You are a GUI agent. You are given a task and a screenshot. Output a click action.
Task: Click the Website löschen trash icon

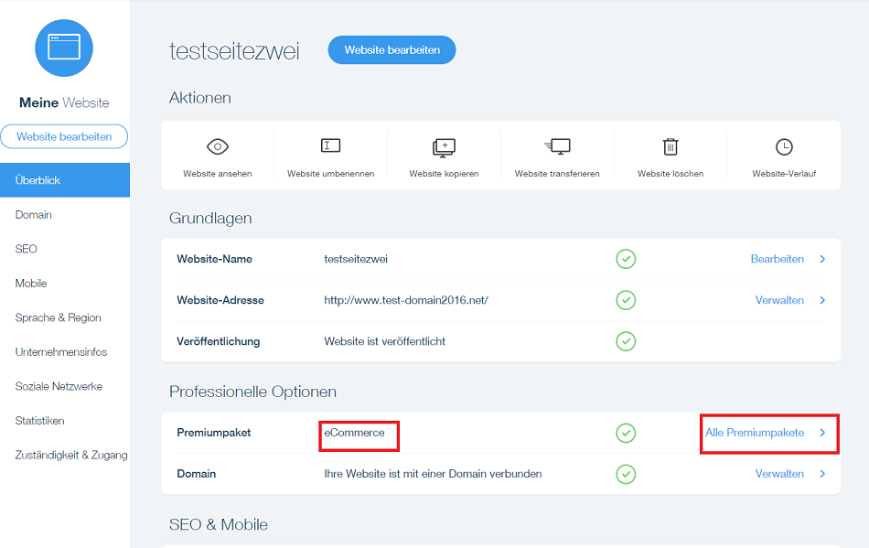pos(671,146)
